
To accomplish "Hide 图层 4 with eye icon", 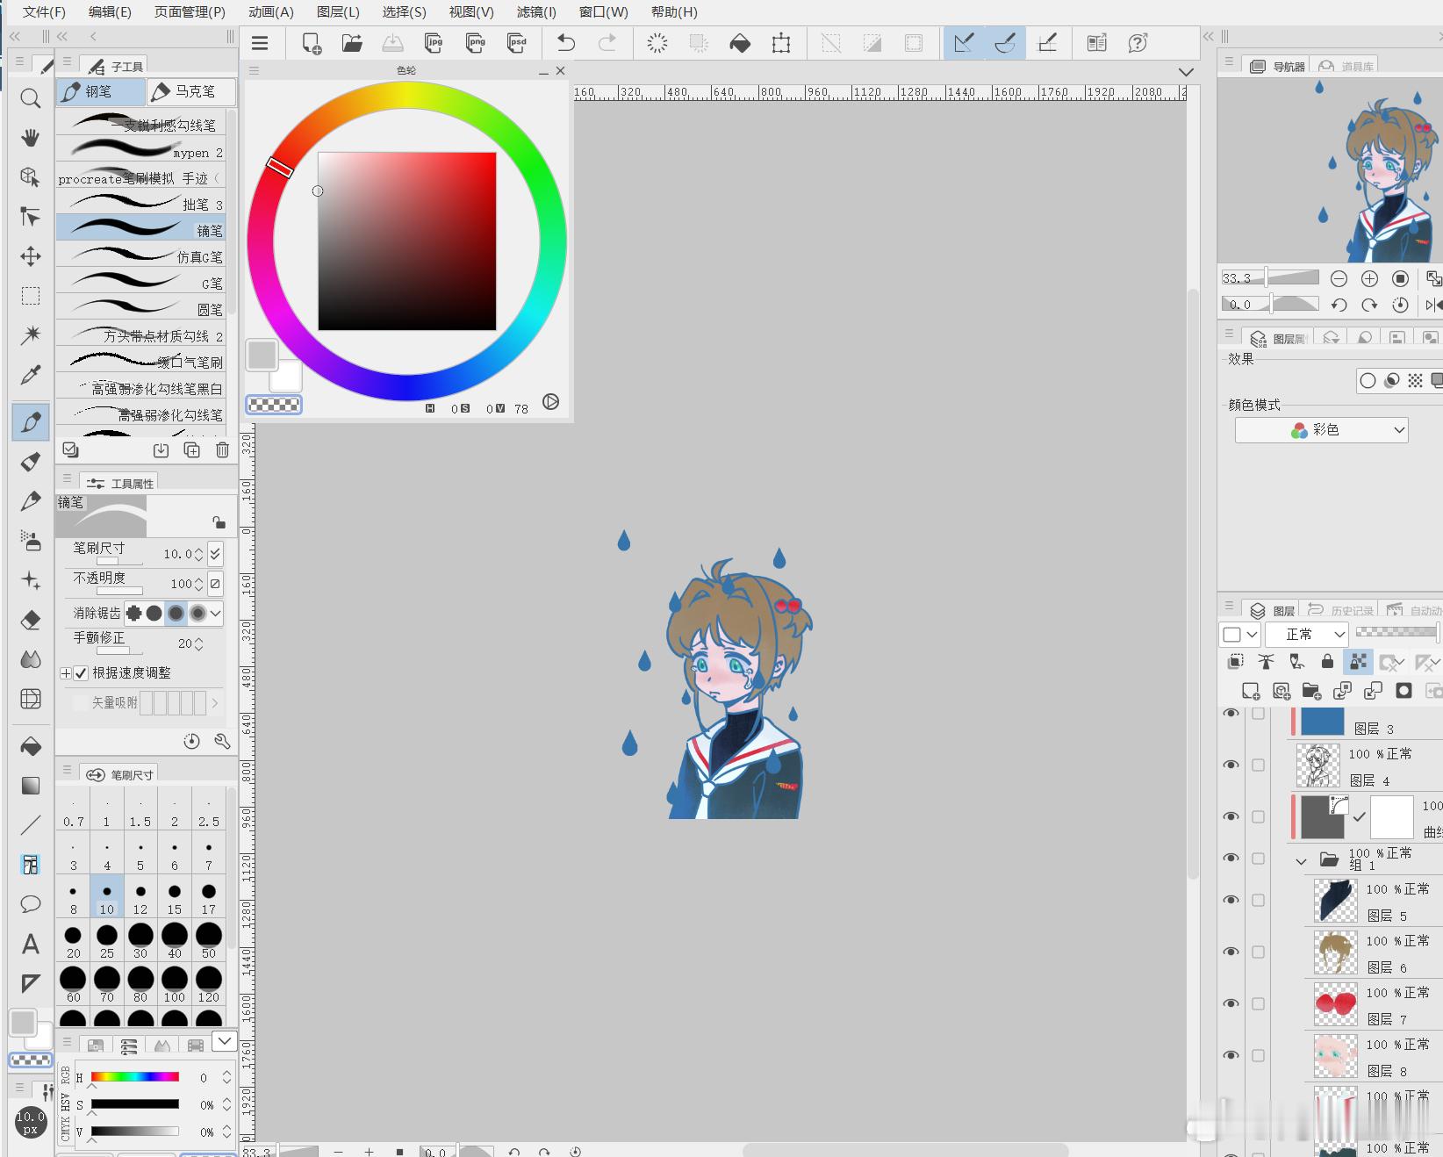I will pyautogui.click(x=1231, y=765).
